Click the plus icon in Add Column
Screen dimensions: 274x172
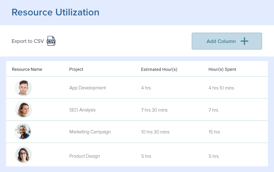(244, 41)
